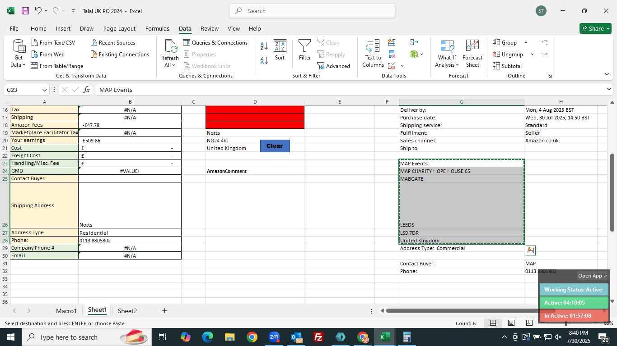Open FileZilla from the taskbar
The width and height of the screenshot is (617, 346).
tap(318, 337)
